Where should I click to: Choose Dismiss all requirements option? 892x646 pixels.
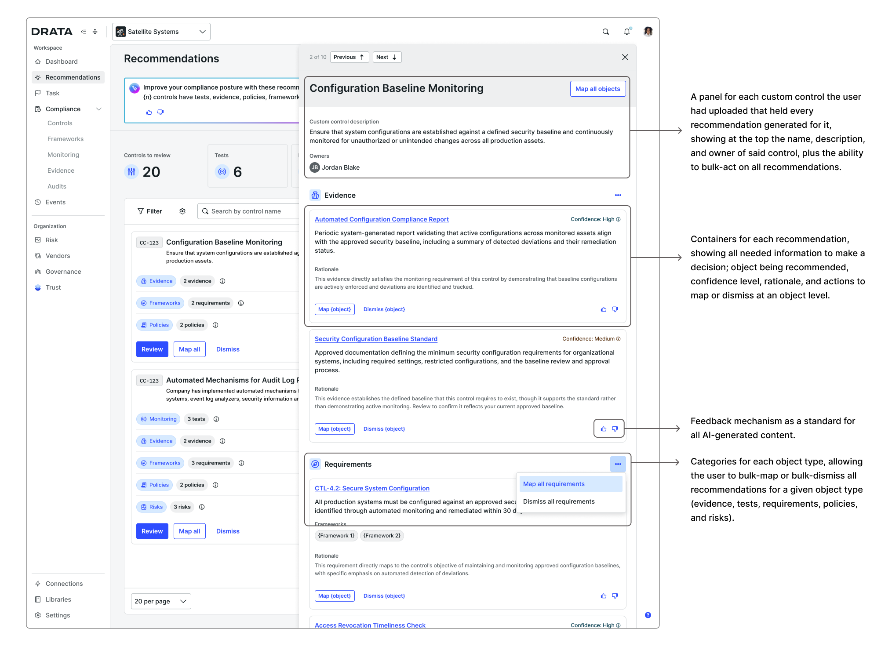571,501
